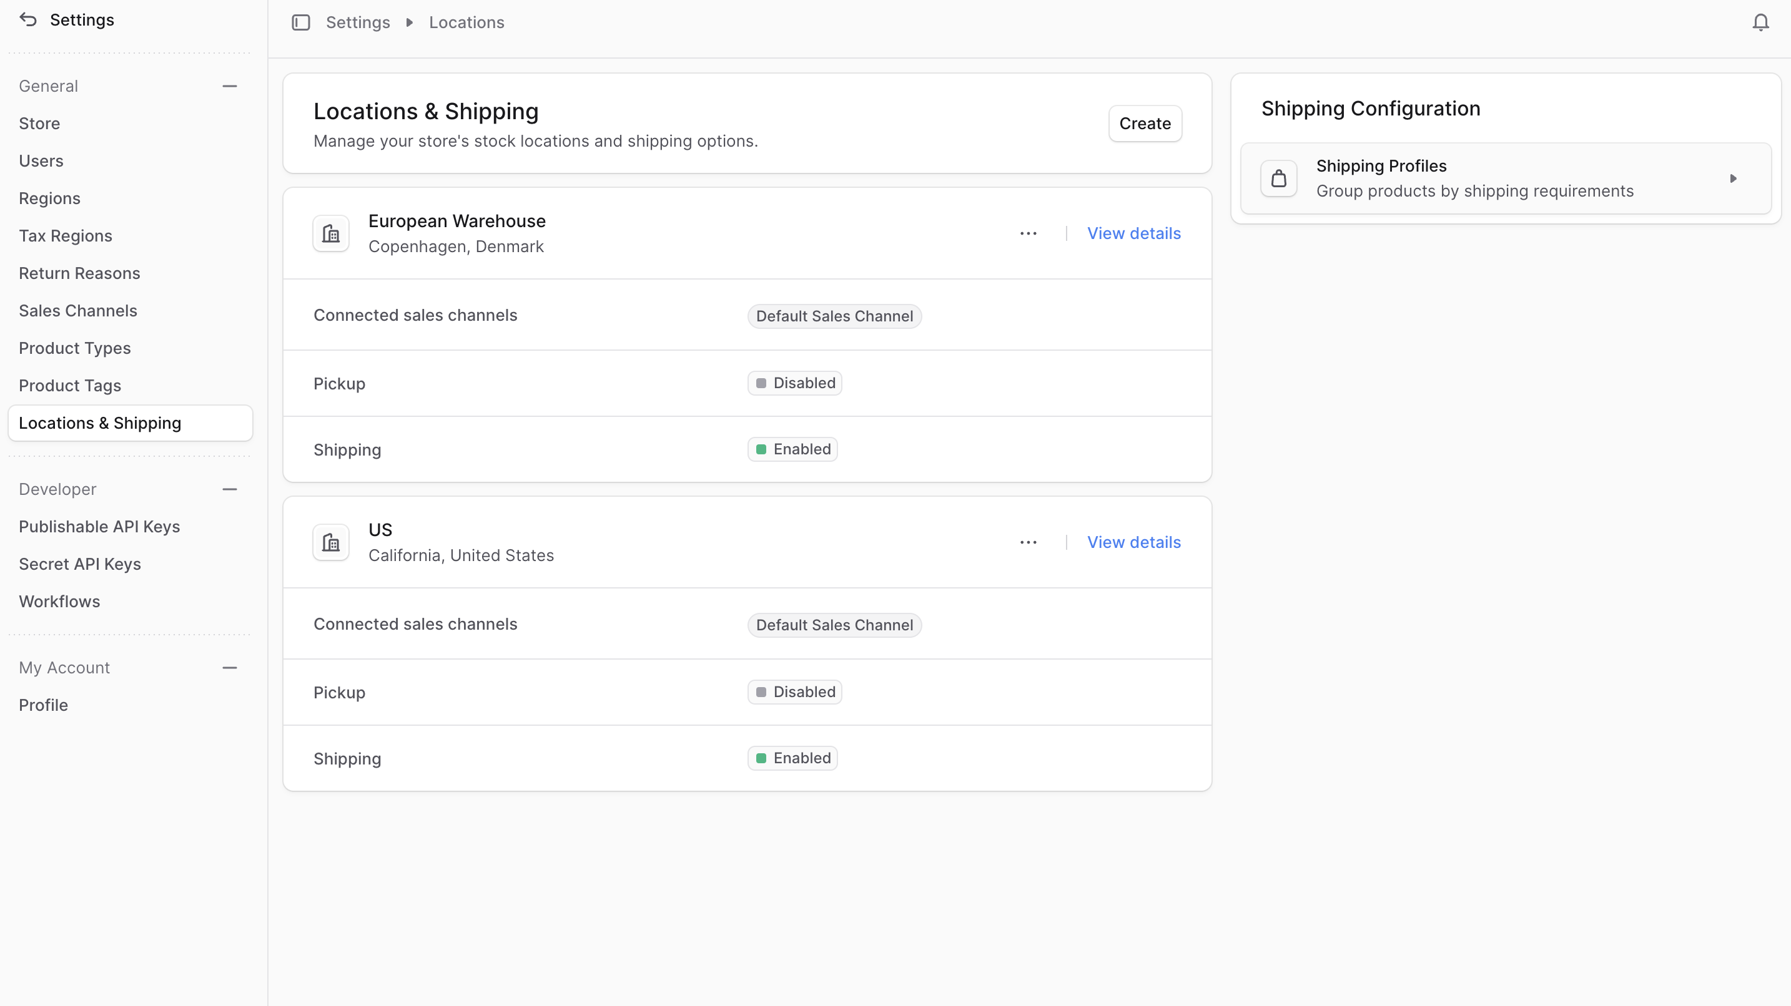
Task: Collapse the Developer section in sidebar
Action: coord(229,489)
